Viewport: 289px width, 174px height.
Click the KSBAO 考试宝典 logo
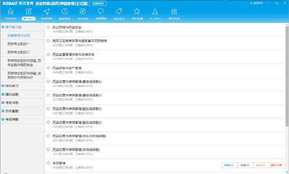[x=18, y=3]
